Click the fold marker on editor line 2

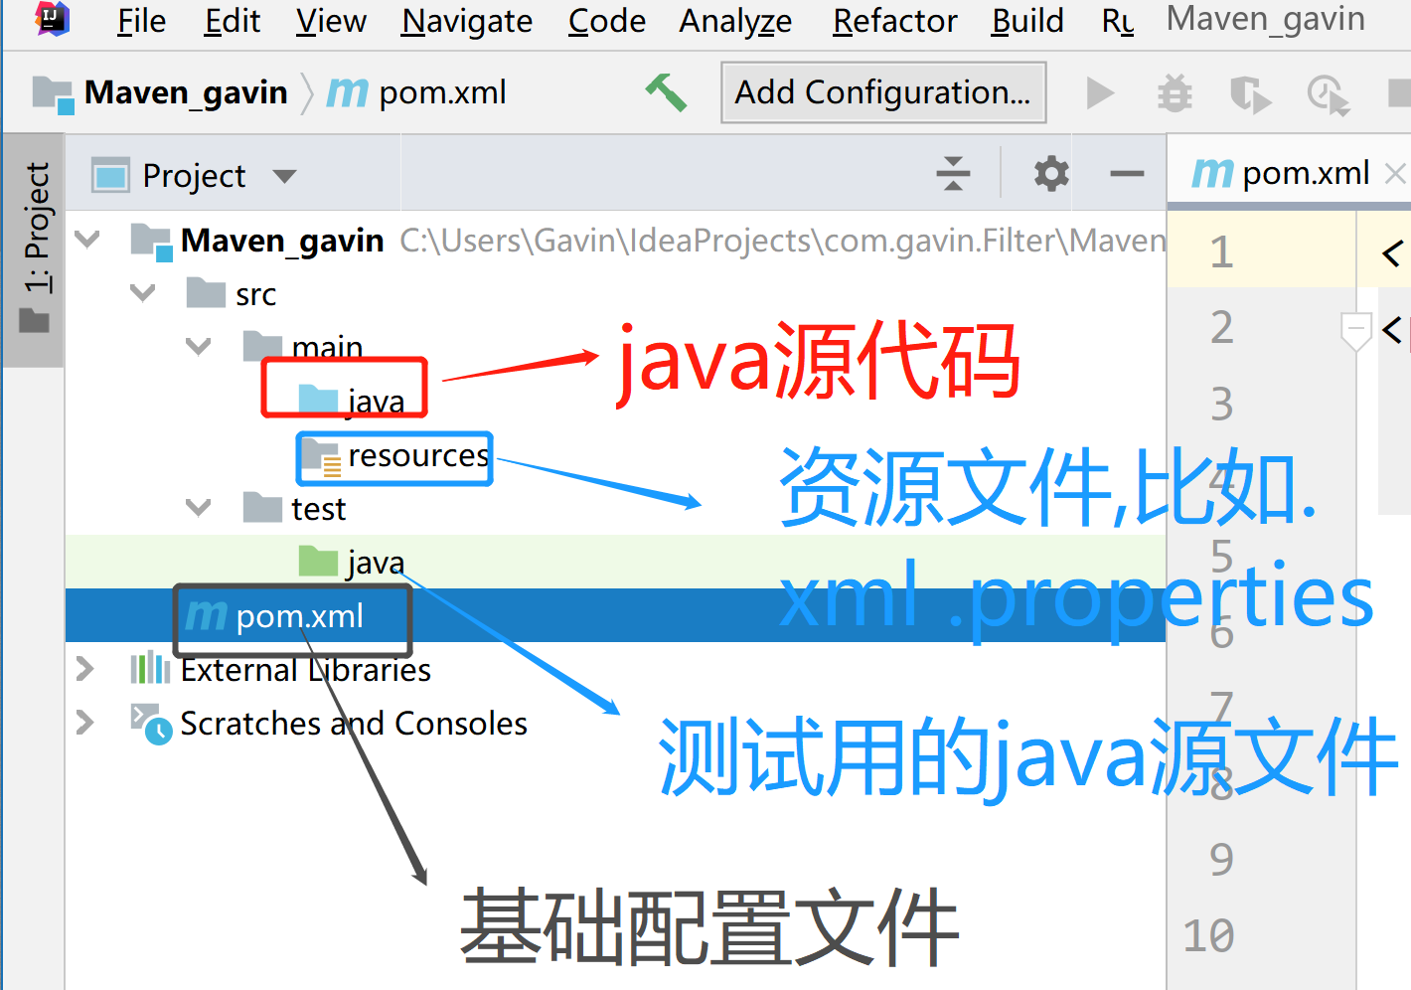tap(1356, 330)
